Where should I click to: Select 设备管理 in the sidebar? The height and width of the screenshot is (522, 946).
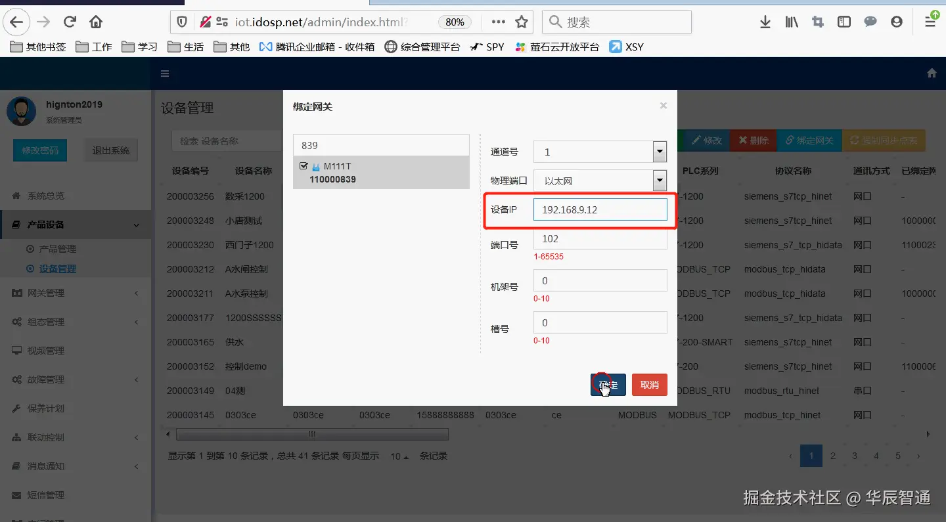[57, 269]
